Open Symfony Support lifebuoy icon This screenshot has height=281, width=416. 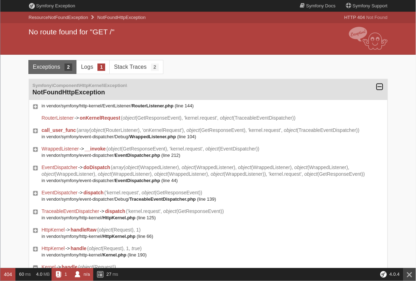click(x=348, y=6)
